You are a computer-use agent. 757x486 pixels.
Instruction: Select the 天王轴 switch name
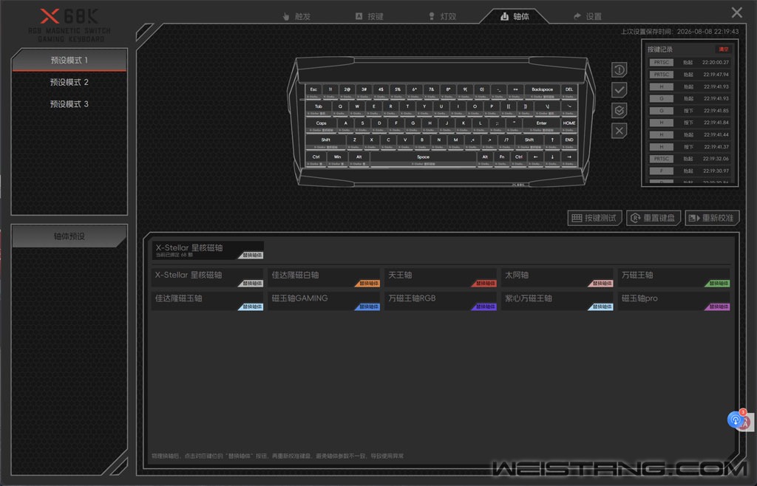pyautogui.click(x=400, y=275)
